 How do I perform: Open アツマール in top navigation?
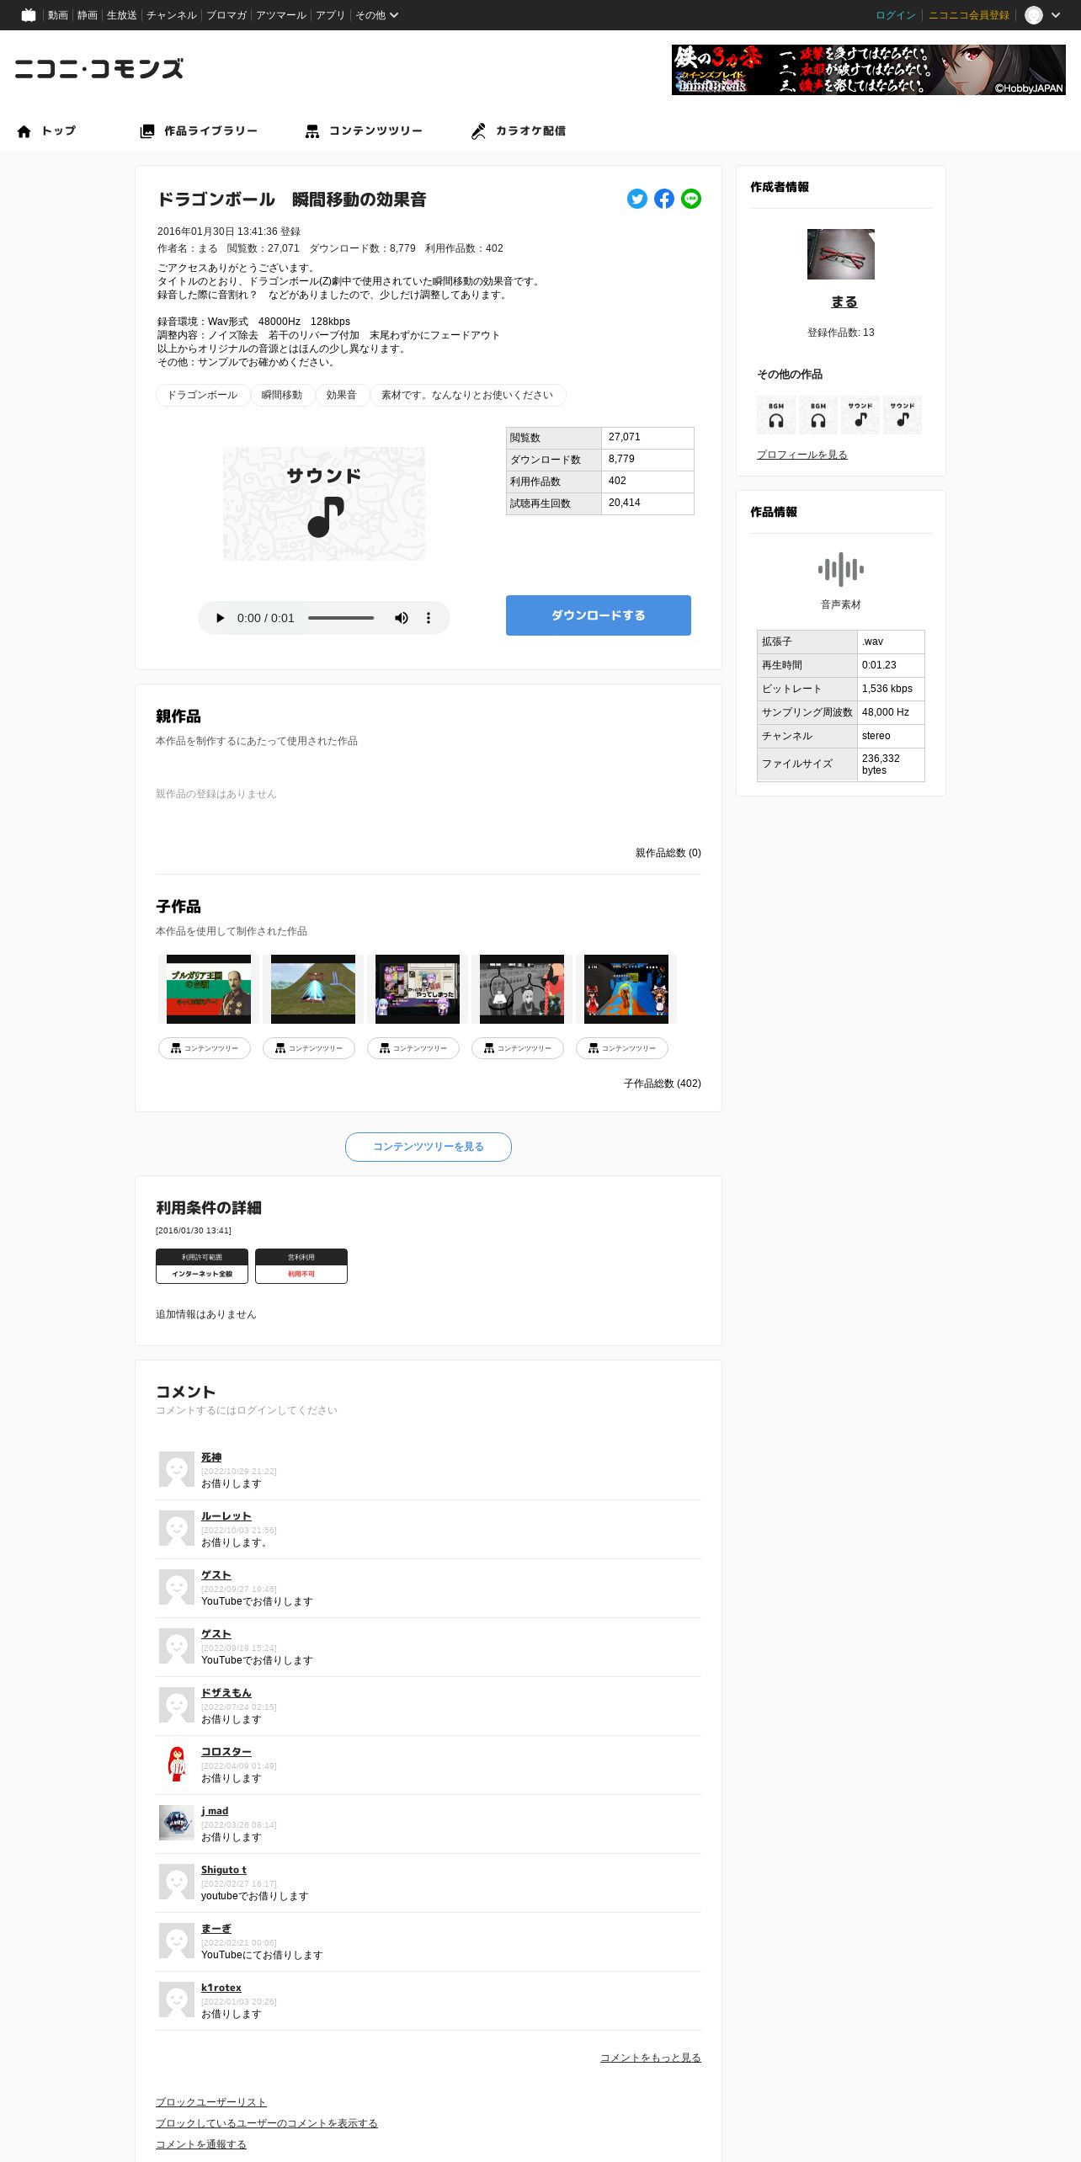pos(281,15)
